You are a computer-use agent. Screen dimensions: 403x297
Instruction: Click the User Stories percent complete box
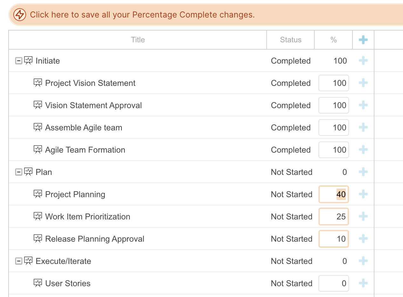coord(334,283)
